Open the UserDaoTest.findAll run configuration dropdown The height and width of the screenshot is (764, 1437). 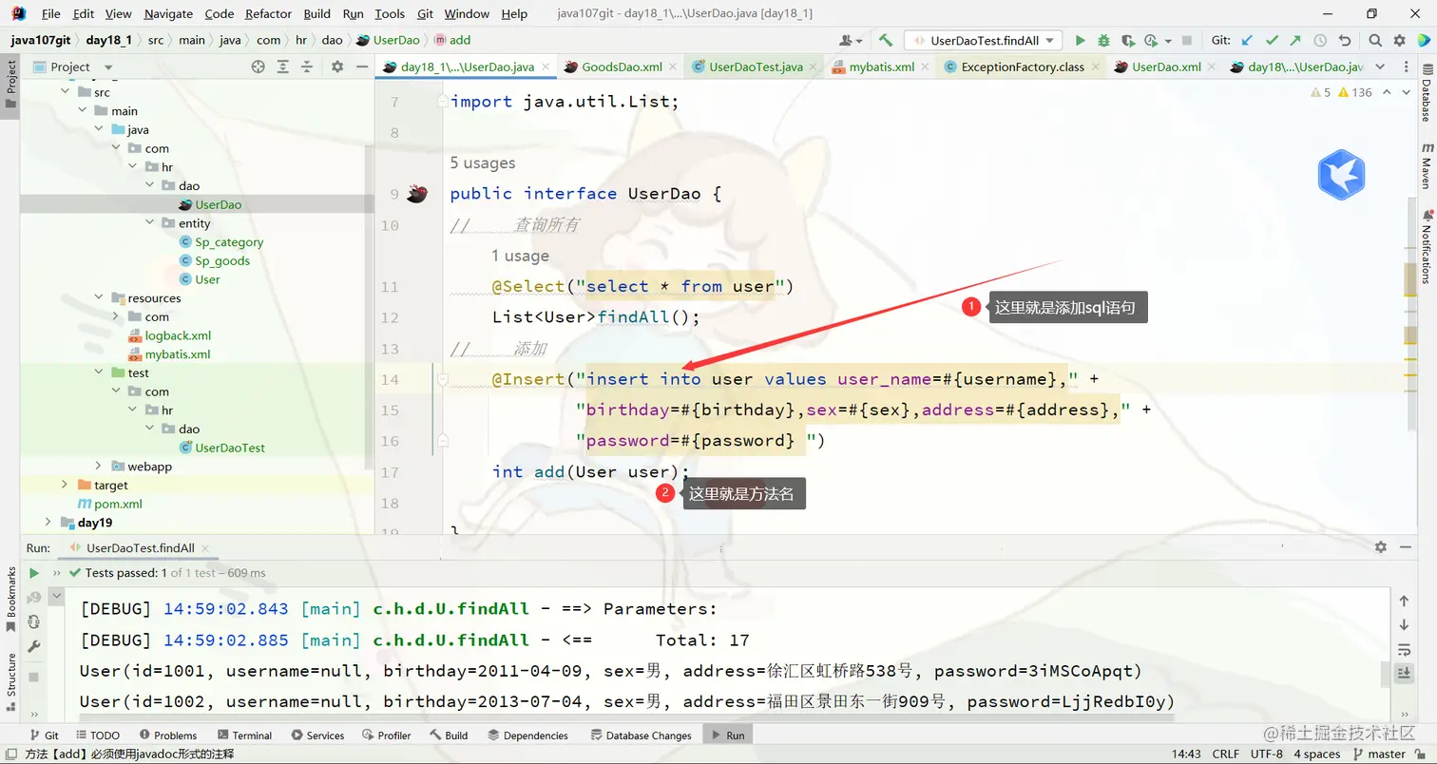coord(983,41)
